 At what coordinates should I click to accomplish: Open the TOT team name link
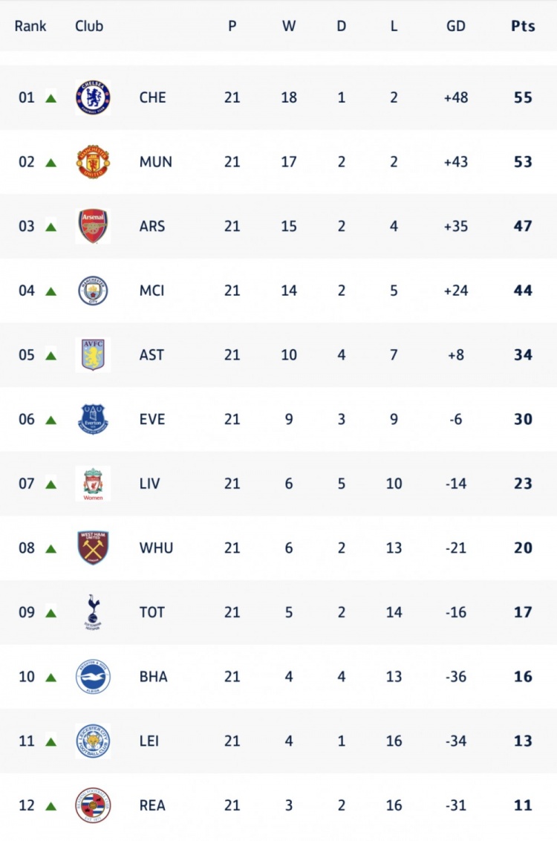(x=152, y=612)
